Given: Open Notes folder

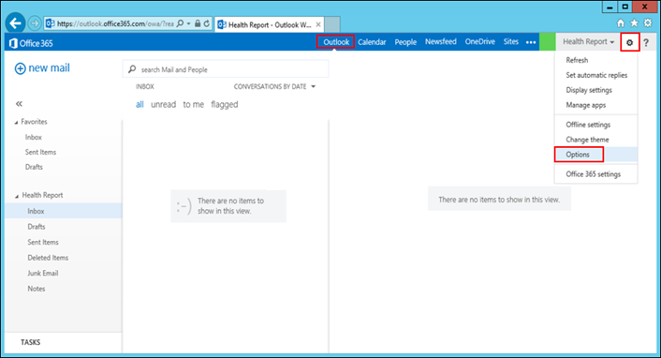Looking at the screenshot, I should 37,289.
